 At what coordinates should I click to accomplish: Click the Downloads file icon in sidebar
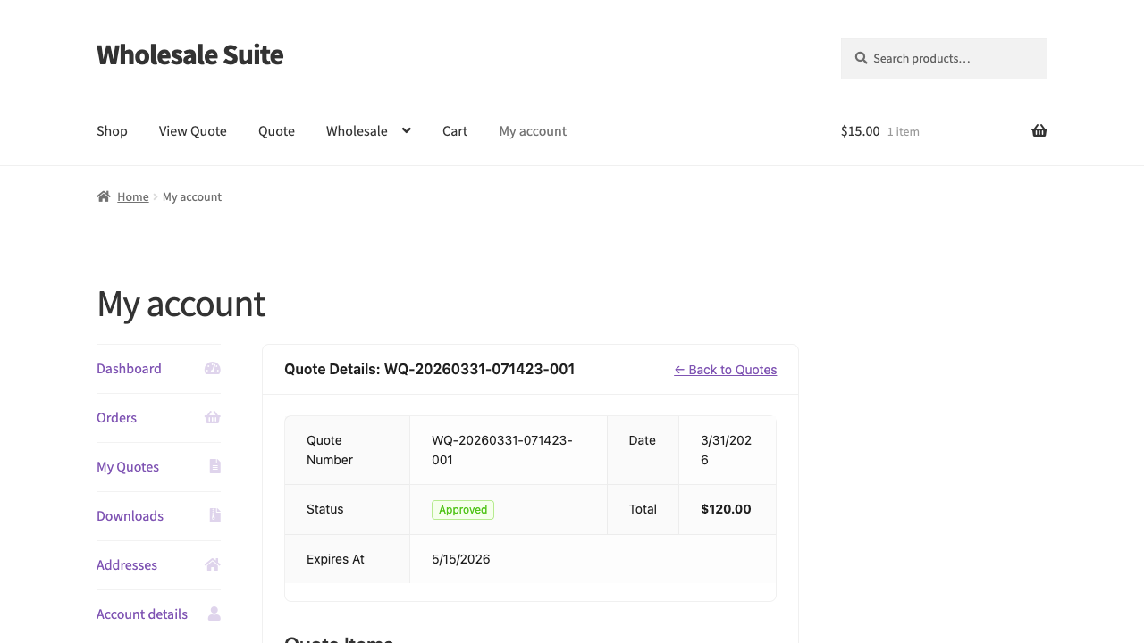(214, 515)
